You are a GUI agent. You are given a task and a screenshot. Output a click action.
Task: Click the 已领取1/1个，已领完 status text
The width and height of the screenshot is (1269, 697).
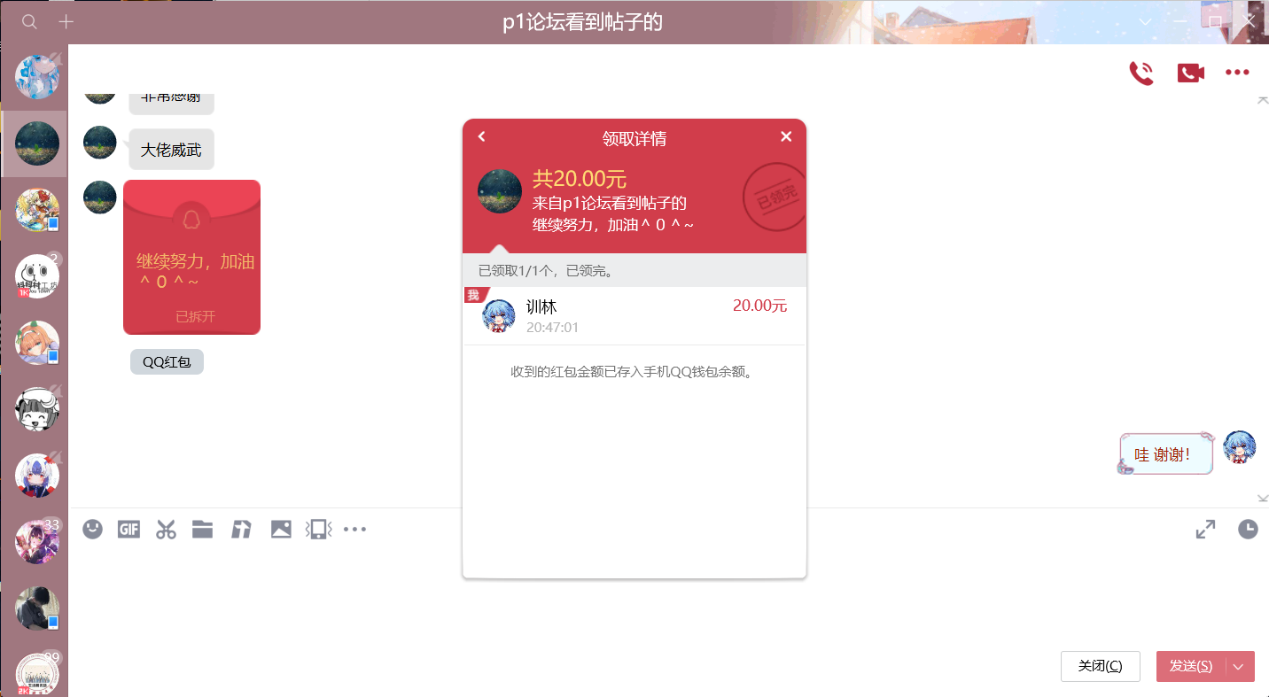coord(545,271)
